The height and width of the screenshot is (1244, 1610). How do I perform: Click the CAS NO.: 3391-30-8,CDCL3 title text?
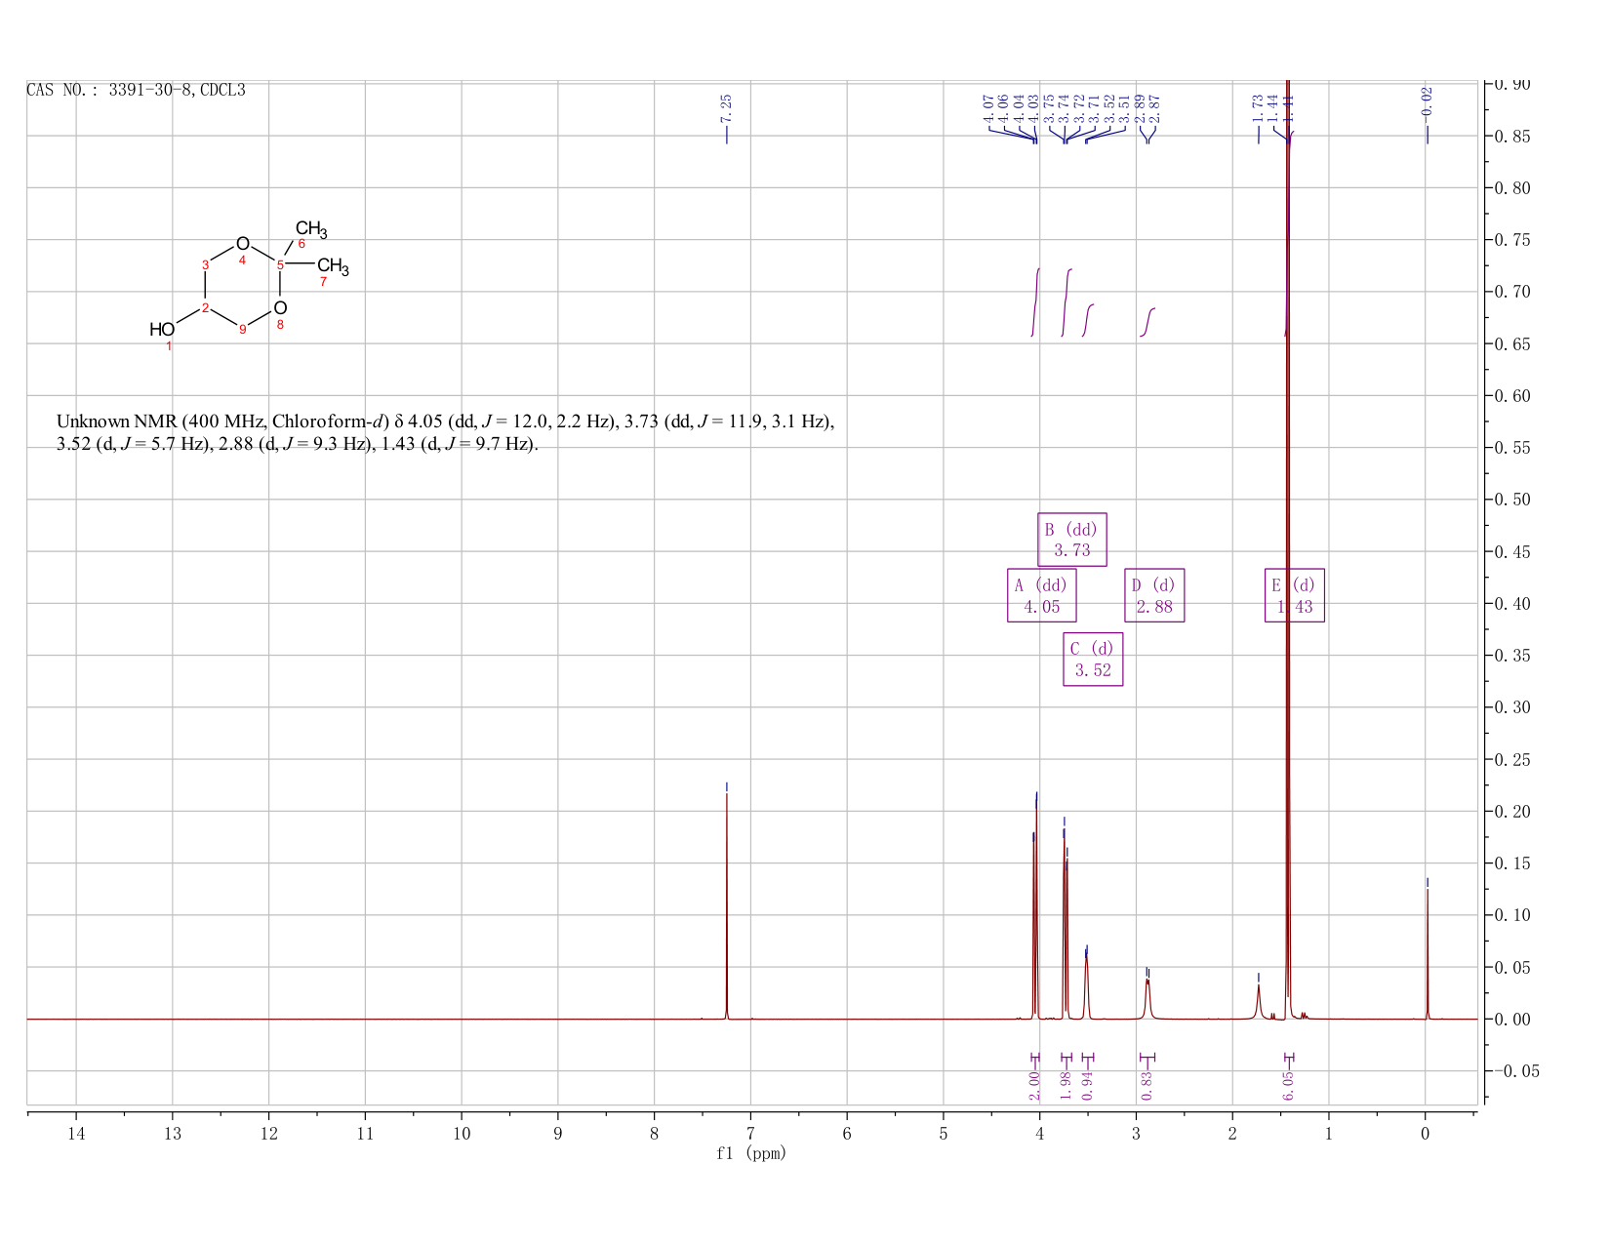pos(136,91)
